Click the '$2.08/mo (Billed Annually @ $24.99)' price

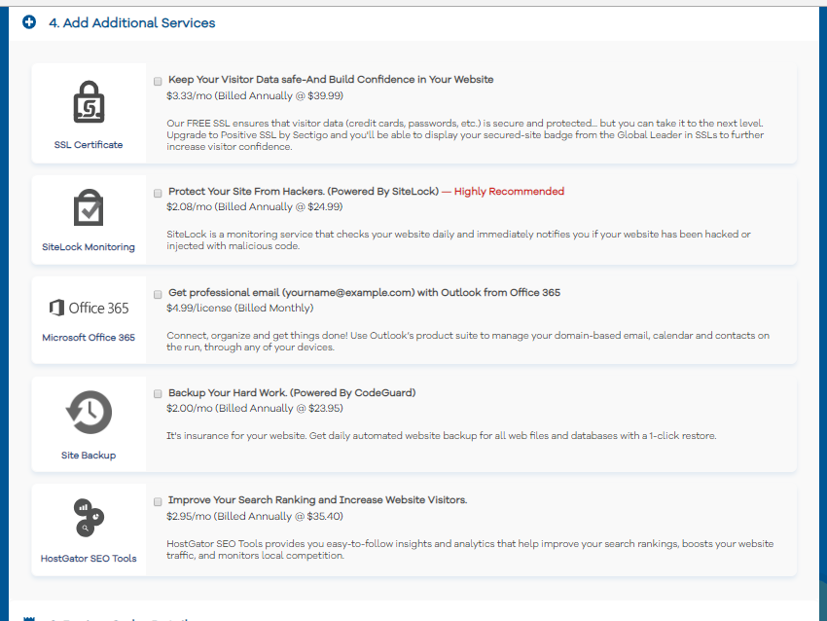[x=255, y=206]
